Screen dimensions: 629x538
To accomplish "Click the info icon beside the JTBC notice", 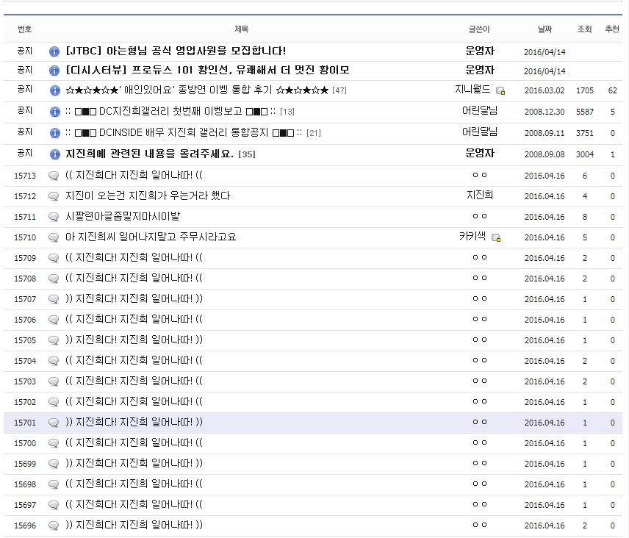I will pos(54,52).
